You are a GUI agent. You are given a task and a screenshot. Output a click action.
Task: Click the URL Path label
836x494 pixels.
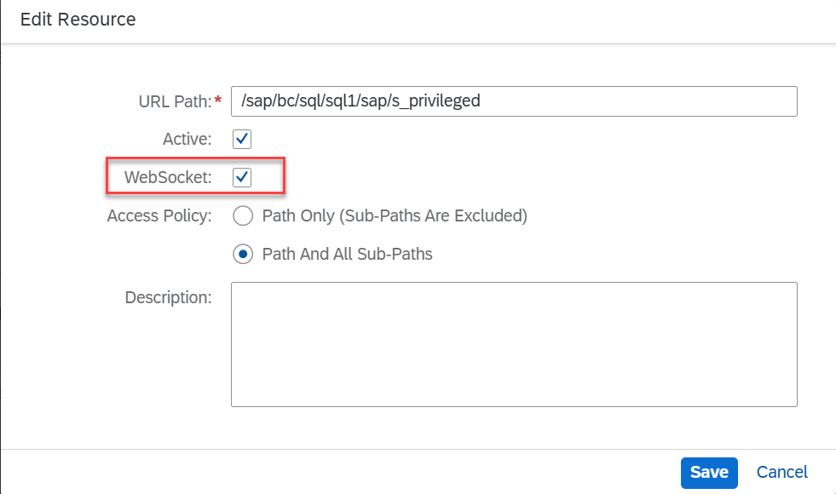point(176,101)
